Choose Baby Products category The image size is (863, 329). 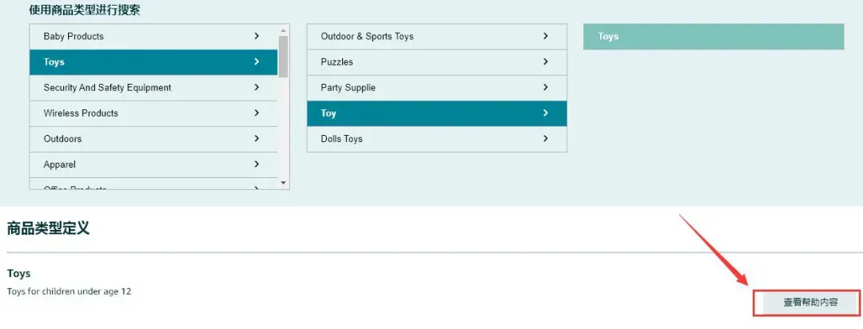153,36
